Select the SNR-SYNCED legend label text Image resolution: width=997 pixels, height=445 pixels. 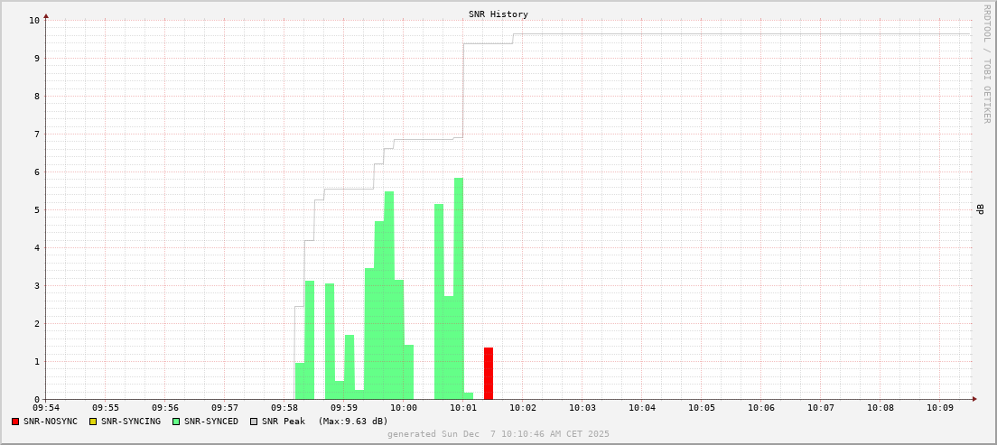click(x=211, y=422)
